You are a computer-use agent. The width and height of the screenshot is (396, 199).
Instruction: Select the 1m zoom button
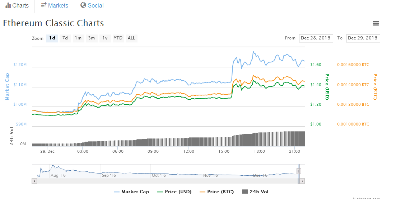click(x=78, y=38)
